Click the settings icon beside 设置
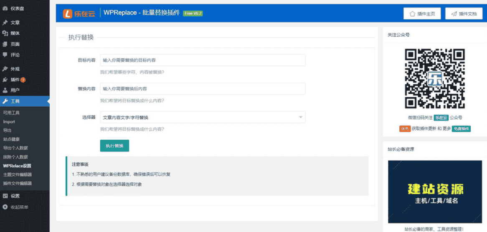Screen dimensions: 487x232 coord(5,196)
